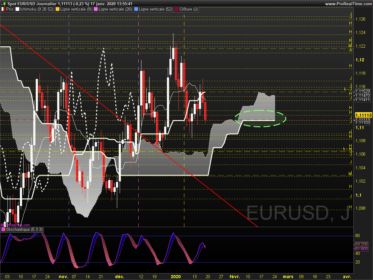Click the dark red Clôture swatch
The width and height of the screenshot is (373, 280).
[x=176, y=9]
